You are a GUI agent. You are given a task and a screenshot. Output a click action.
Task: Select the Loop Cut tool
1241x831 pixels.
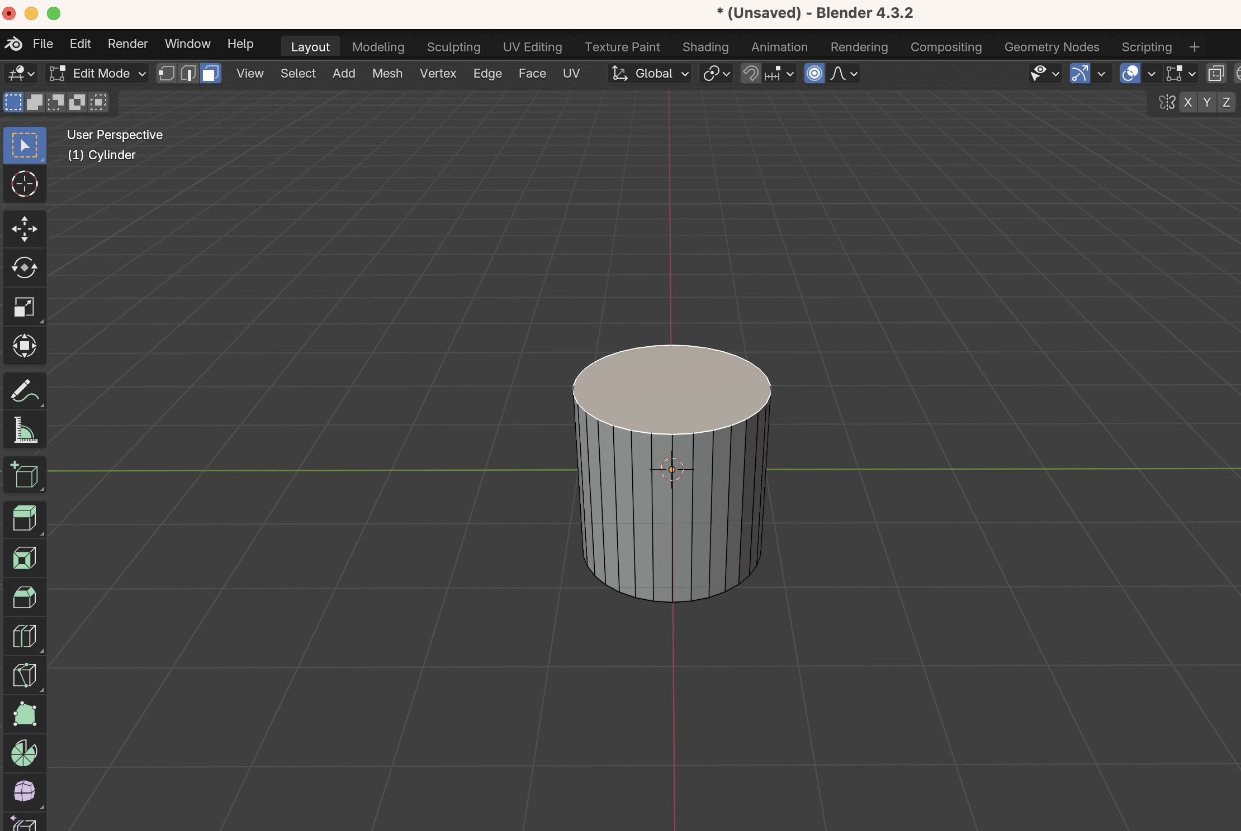point(25,636)
